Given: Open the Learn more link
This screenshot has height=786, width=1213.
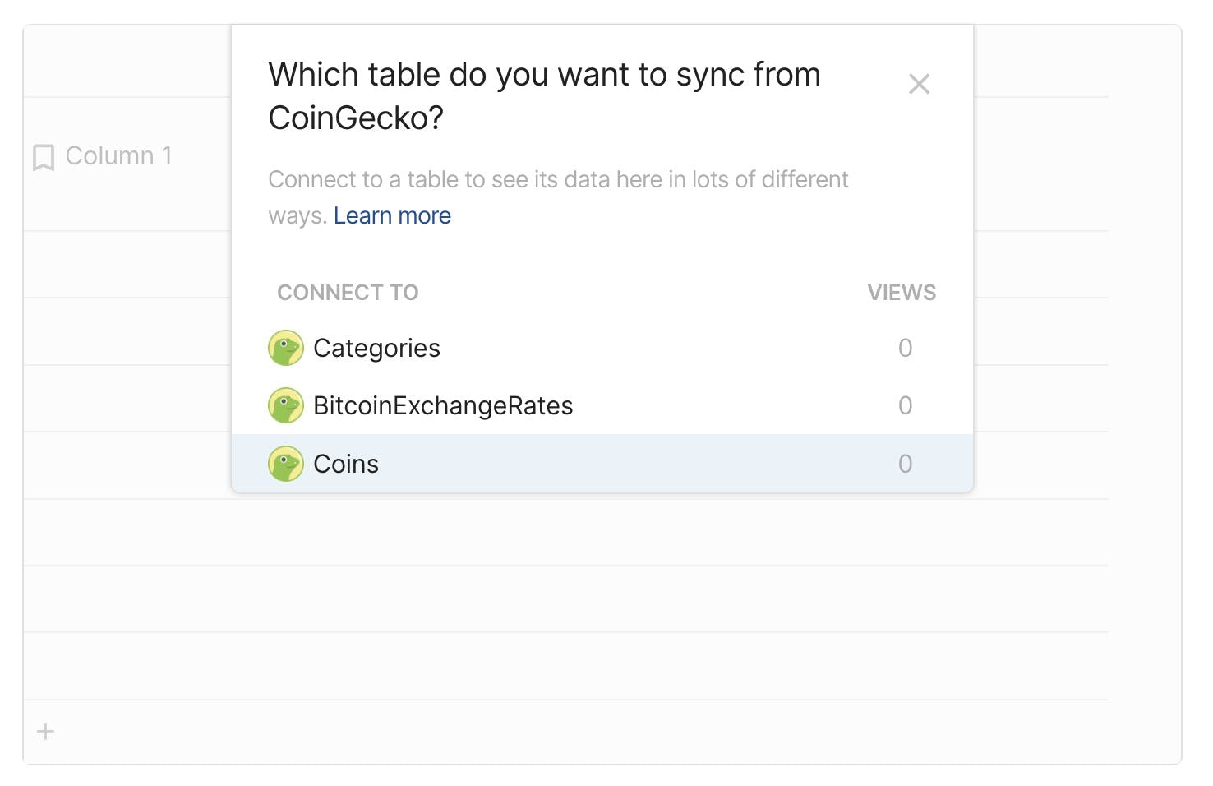Looking at the screenshot, I should (392, 215).
